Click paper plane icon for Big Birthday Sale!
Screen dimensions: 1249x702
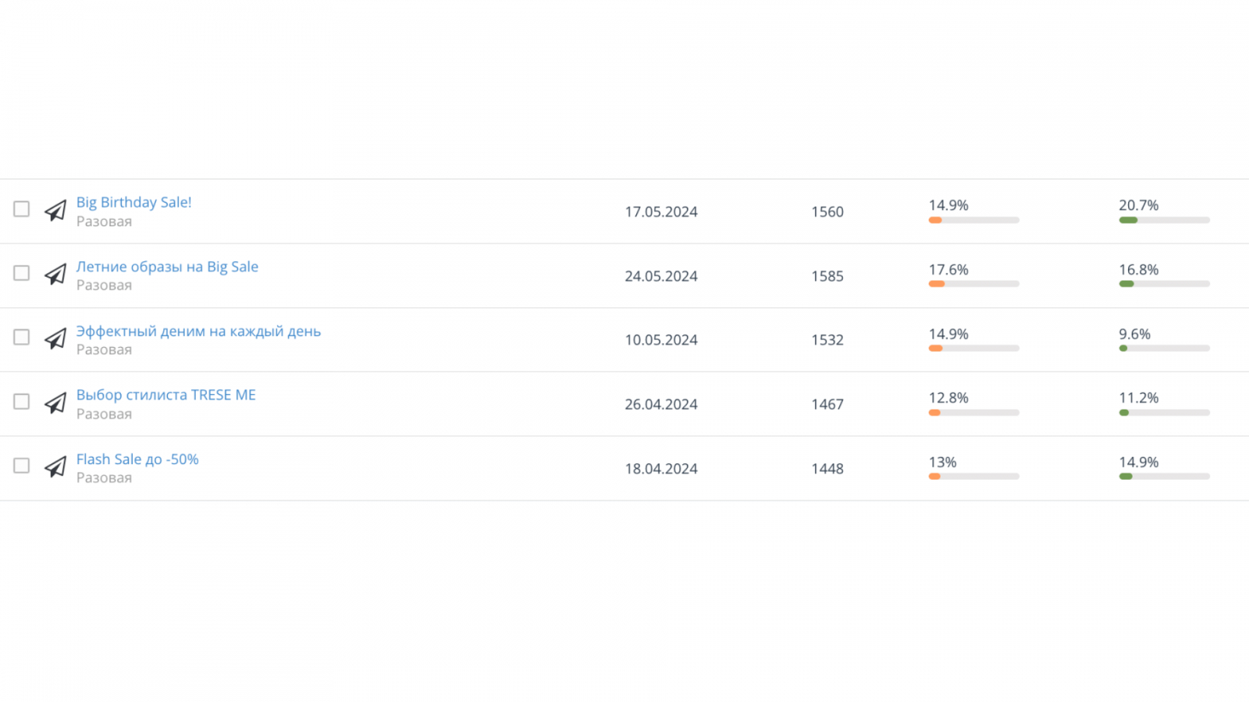coord(55,211)
